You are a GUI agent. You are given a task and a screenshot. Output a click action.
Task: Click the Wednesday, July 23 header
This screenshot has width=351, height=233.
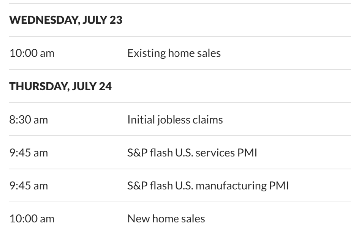tap(66, 20)
